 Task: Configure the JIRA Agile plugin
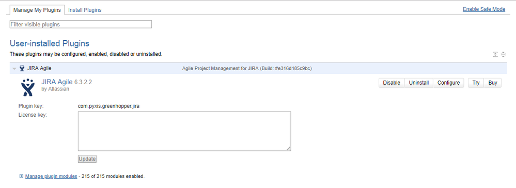[448, 83]
